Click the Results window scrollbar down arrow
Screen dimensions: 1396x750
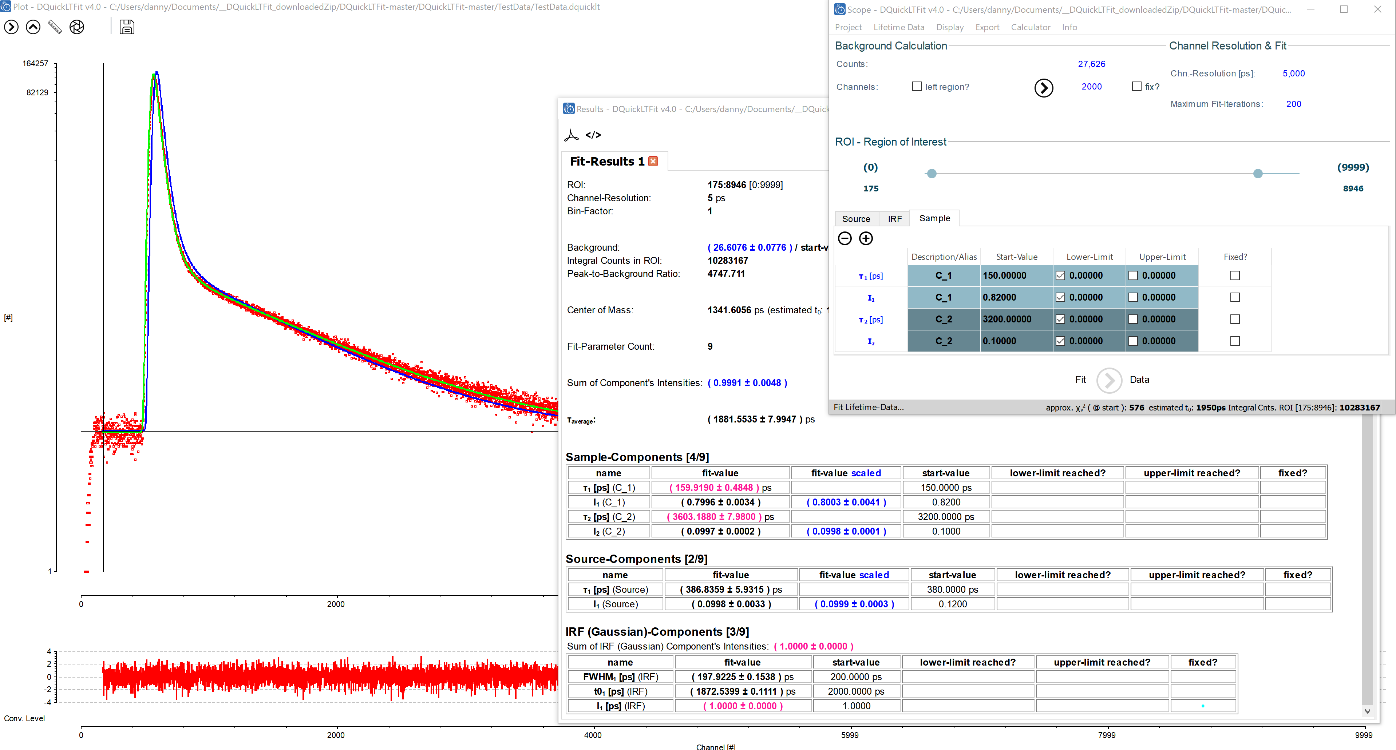[x=1367, y=711]
